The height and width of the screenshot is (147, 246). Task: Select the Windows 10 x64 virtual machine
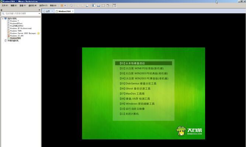[x=17, y=36]
